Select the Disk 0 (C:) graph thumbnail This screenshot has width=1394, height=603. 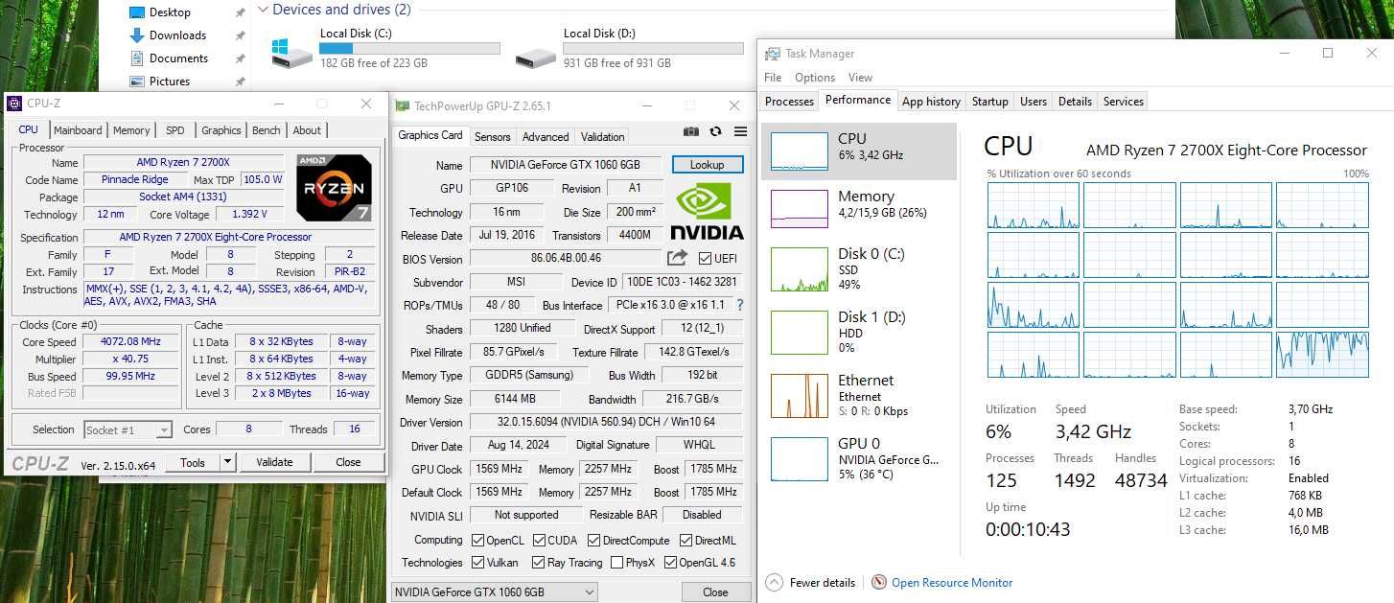click(800, 269)
